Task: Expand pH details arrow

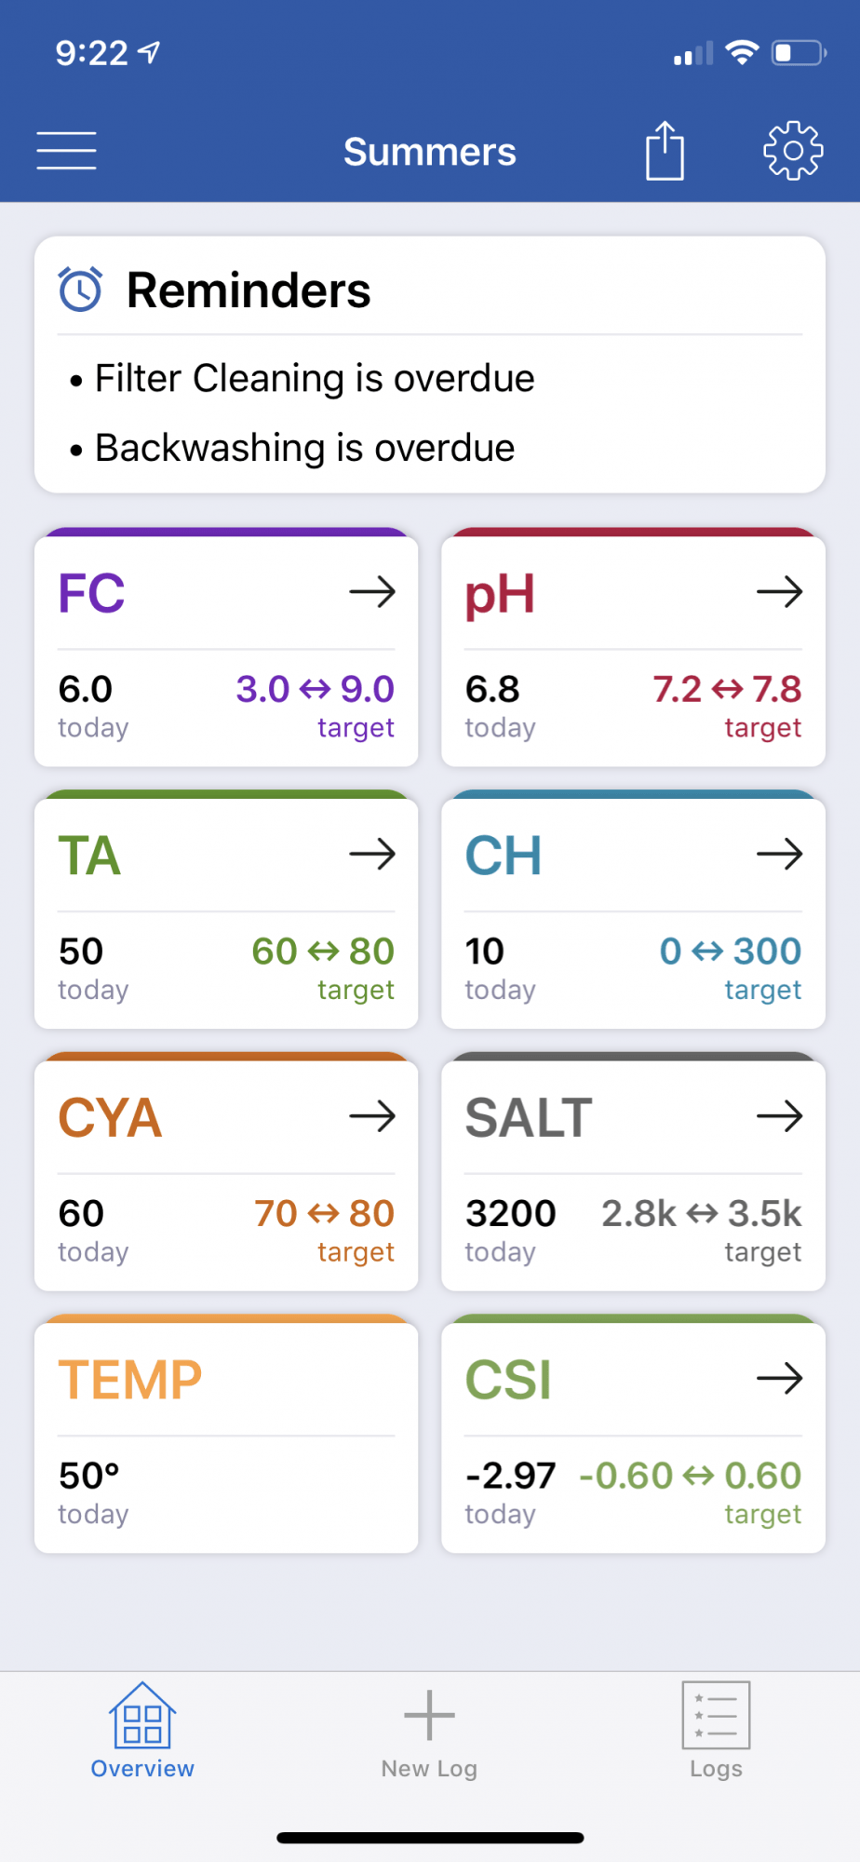Action: tap(780, 591)
